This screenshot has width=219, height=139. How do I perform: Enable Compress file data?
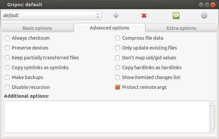point(118,38)
